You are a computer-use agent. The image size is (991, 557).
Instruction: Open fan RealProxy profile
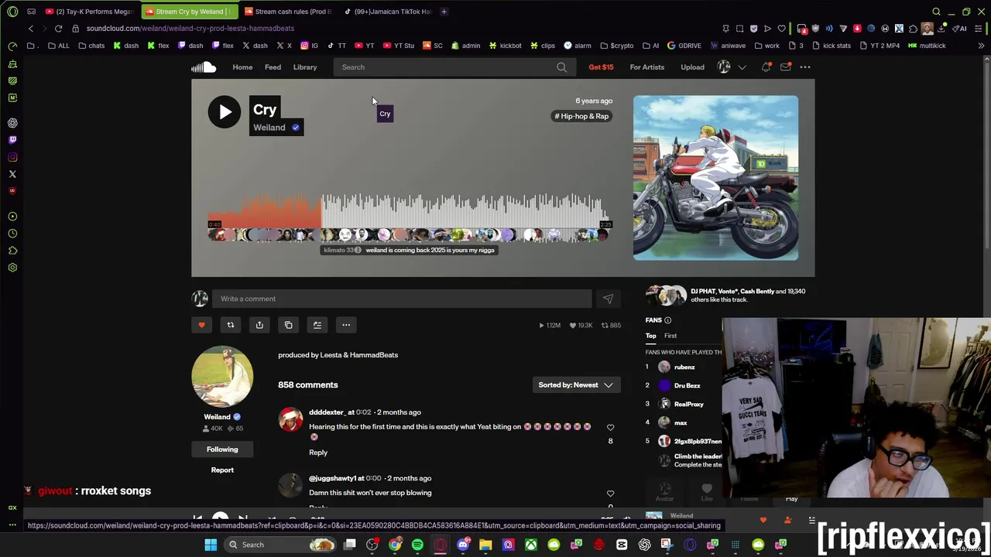pyautogui.click(x=688, y=404)
